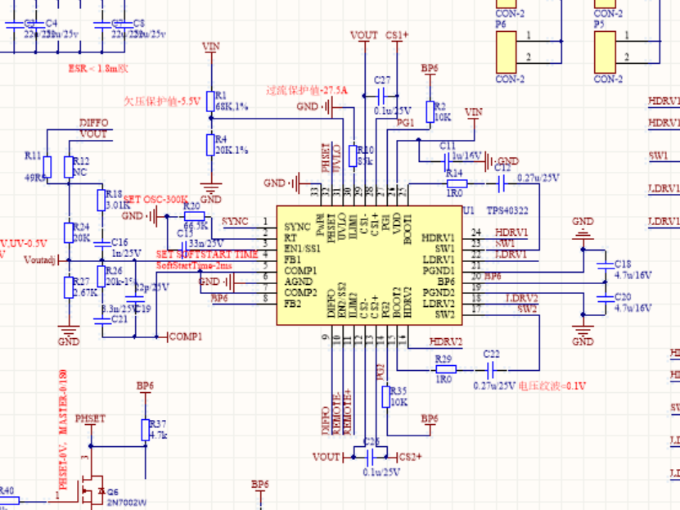This screenshot has width=680, height=510.
Task: Click the 'SET OSC-300K' annotation
Action: coord(155,200)
